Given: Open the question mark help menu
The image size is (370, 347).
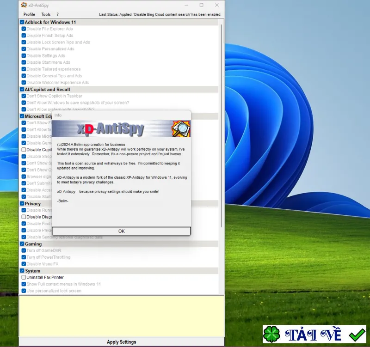Looking at the screenshot, I should 57,14.
